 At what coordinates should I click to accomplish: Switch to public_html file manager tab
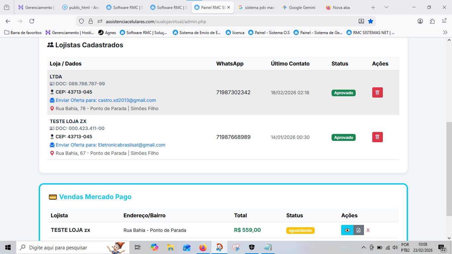pos(81,7)
